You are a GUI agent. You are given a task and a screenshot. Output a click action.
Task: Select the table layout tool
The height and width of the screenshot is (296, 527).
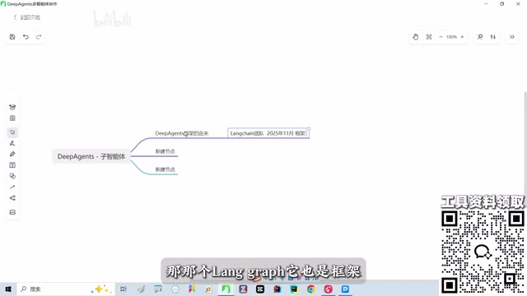pos(12,165)
